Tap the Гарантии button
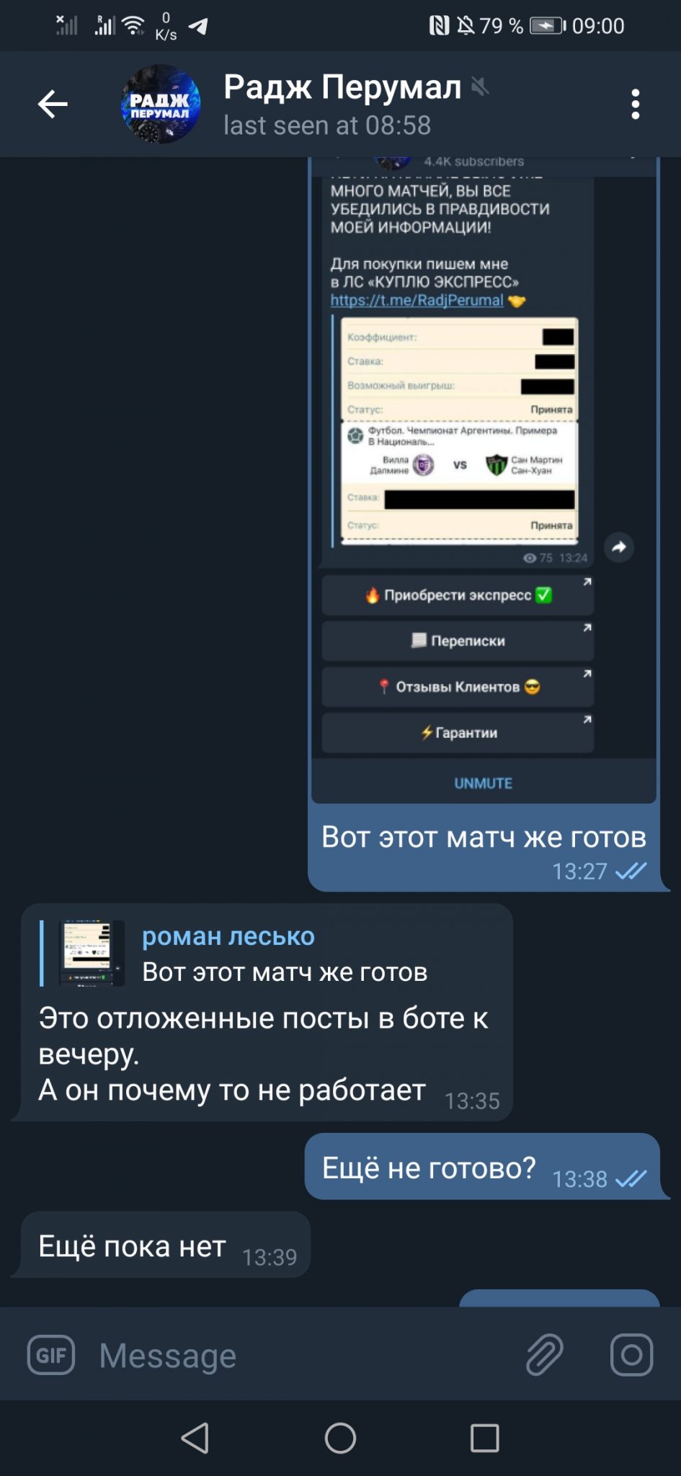 (x=458, y=732)
